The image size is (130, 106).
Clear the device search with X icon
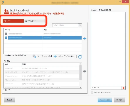80,25
